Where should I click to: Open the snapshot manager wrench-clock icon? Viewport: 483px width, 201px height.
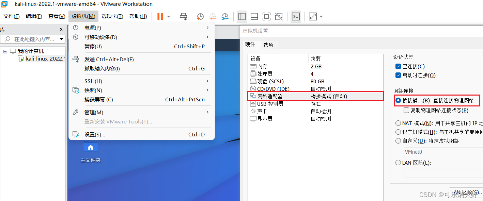pyautogui.click(x=225, y=16)
